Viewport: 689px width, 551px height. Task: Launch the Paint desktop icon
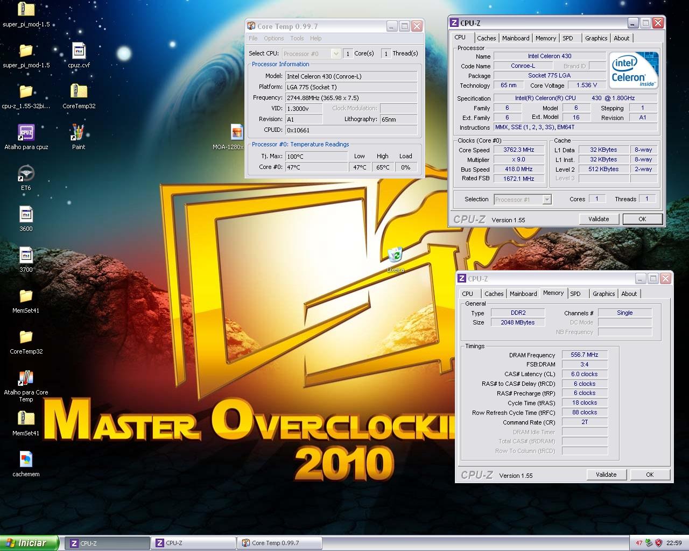(79, 132)
